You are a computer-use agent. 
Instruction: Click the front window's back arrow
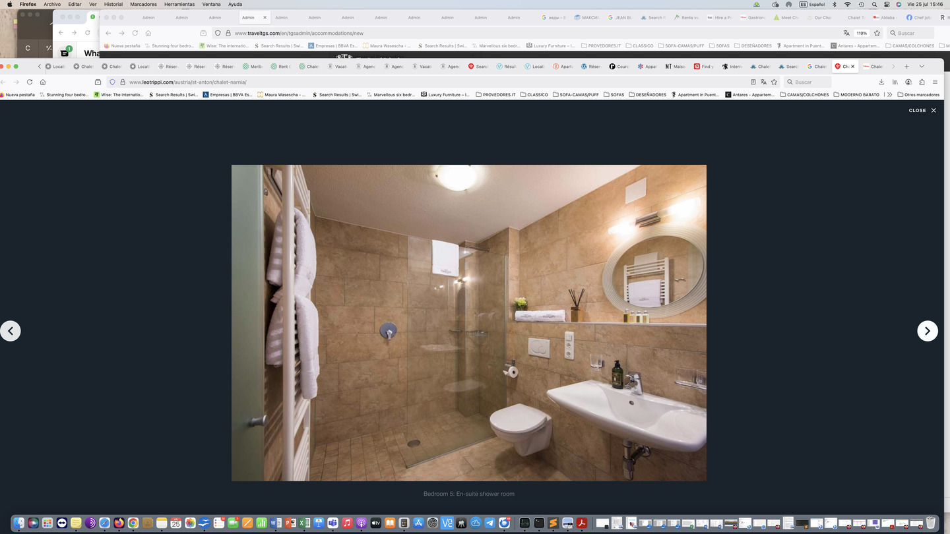pos(4,82)
